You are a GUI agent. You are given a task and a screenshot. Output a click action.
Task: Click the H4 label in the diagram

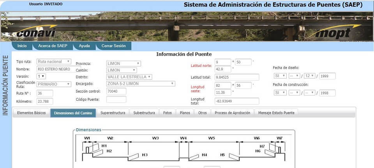[205, 155]
